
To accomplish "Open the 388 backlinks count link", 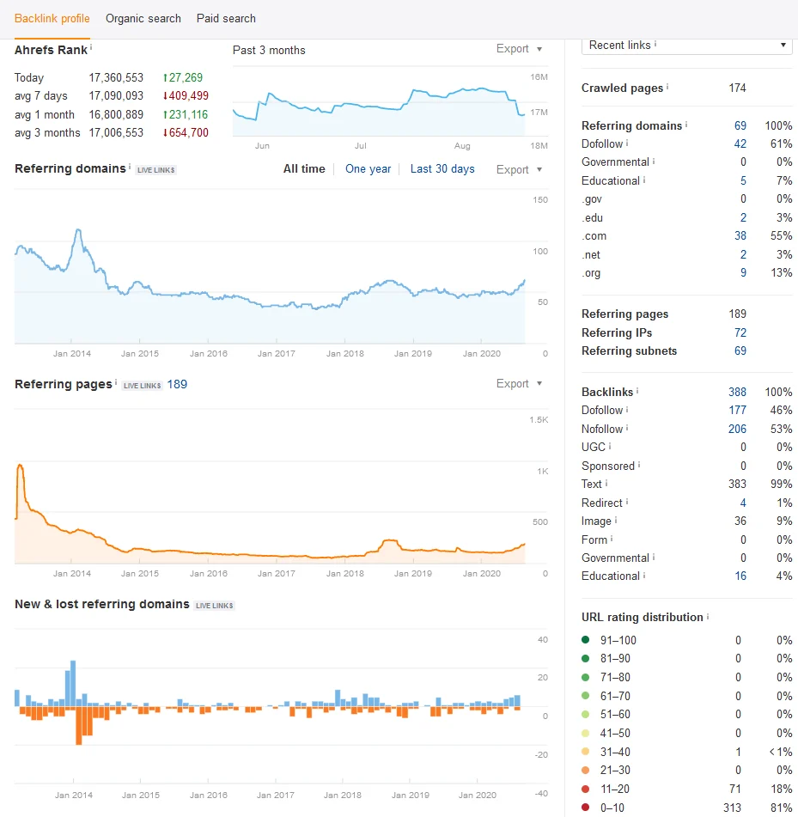I will pyautogui.click(x=737, y=392).
